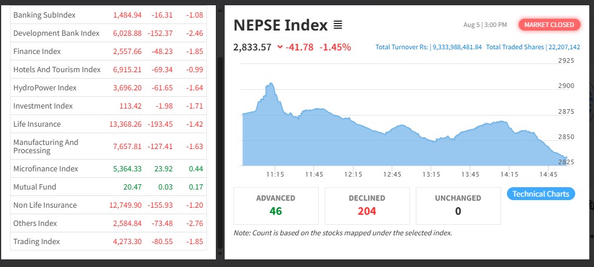Open Technical Charts
The width and height of the screenshot is (594, 267).
pyautogui.click(x=540, y=194)
